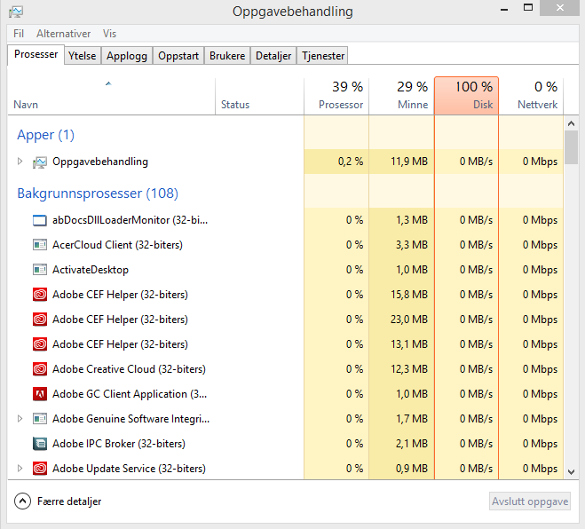Sort by the Disk column header
This screenshot has width=585, height=529.
pyautogui.click(x=466, y=96)
